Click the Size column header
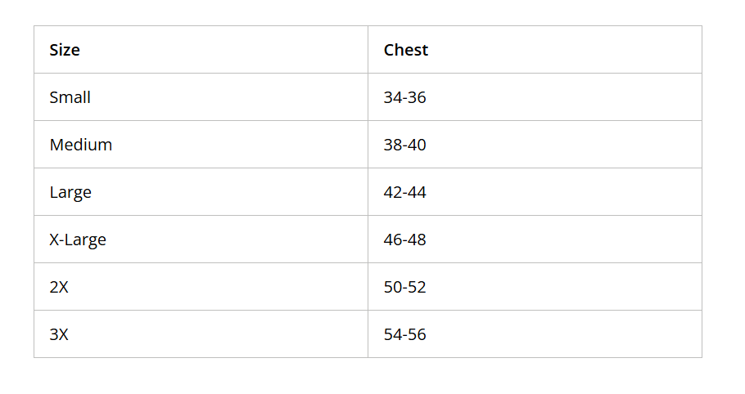This screenshot has height=394, width=745. [201, 50]
